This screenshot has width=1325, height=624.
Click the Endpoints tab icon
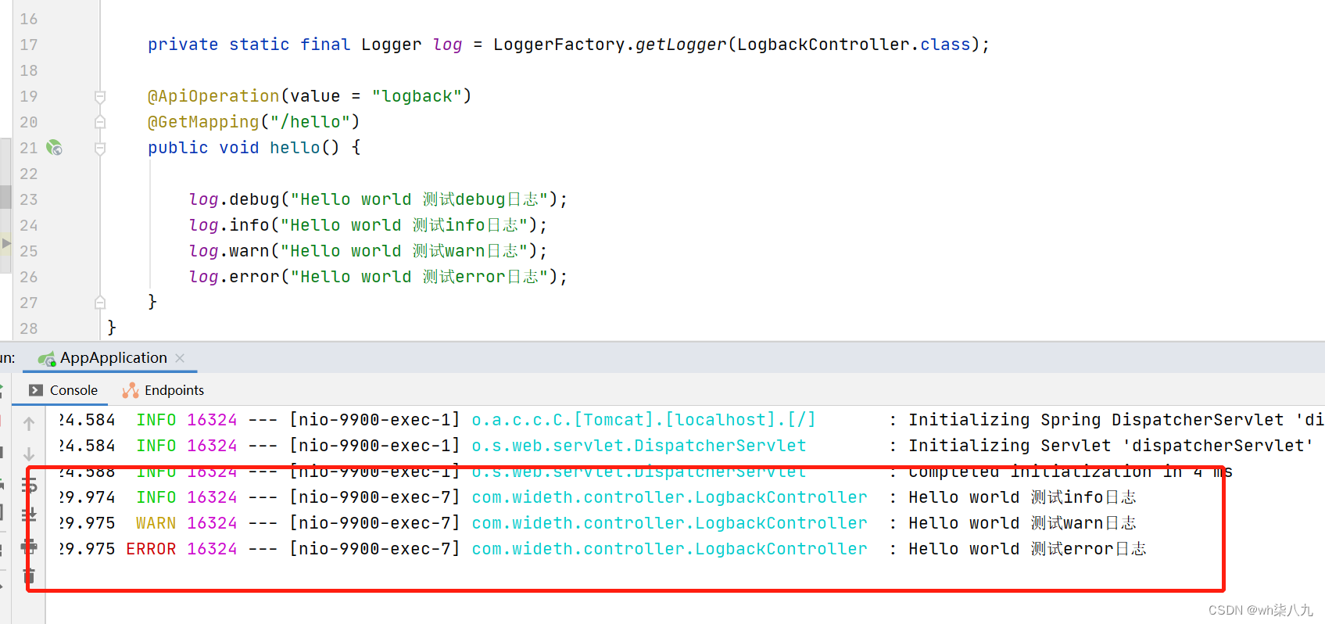[x=131, y=390]
